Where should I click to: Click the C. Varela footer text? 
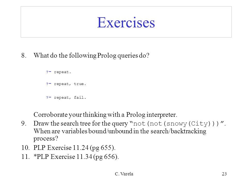click(x=124, y=174)
